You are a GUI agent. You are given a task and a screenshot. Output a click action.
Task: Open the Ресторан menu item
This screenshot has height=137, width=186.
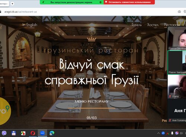172,25
